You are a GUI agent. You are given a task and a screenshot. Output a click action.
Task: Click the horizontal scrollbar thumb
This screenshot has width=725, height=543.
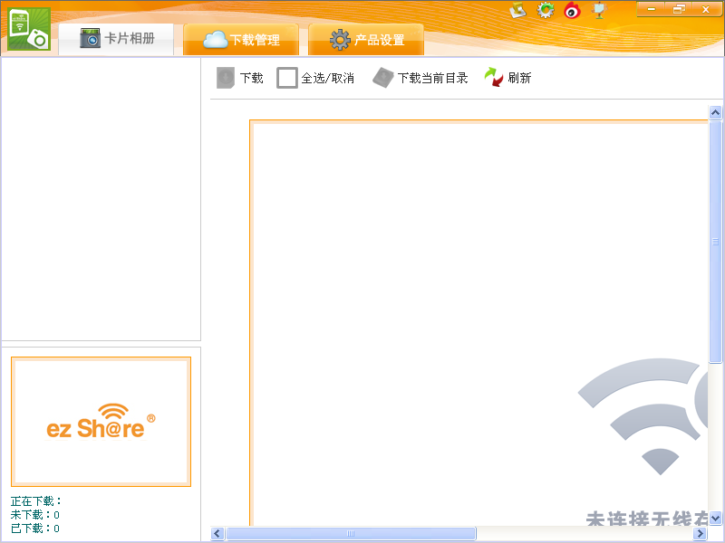(x=351, y=534)
